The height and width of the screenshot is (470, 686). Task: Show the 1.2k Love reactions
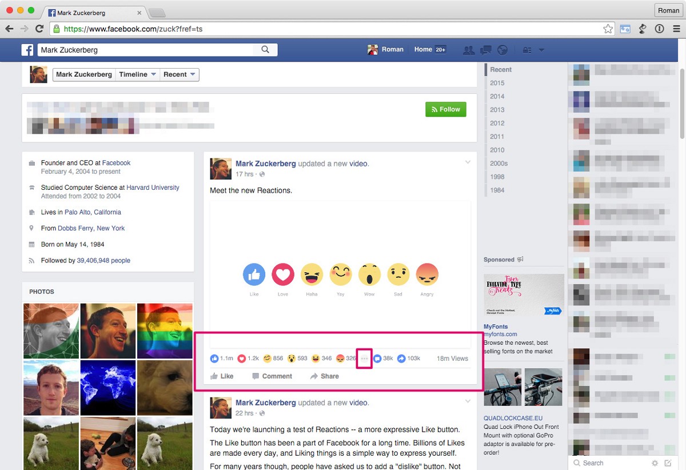click(248, 359)
